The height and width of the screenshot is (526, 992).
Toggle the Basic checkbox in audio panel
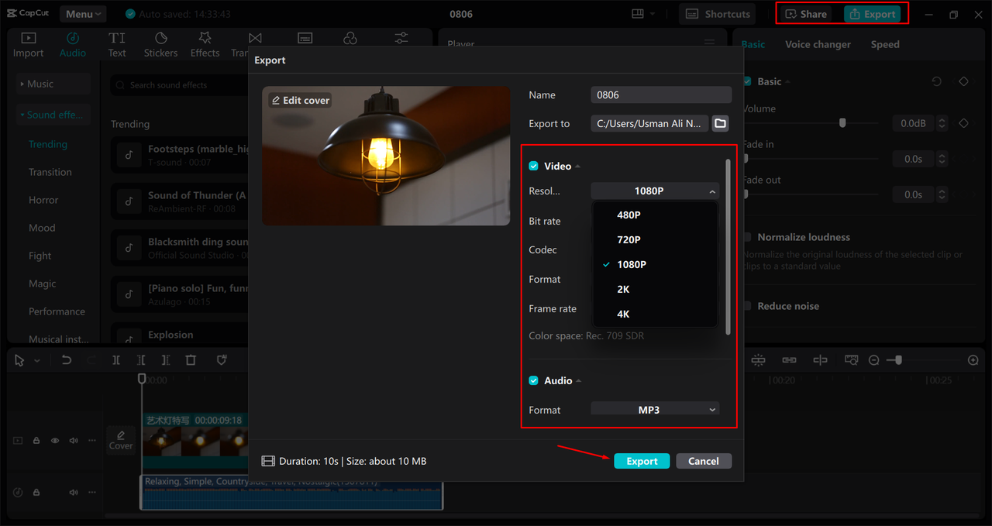point(747,81)
